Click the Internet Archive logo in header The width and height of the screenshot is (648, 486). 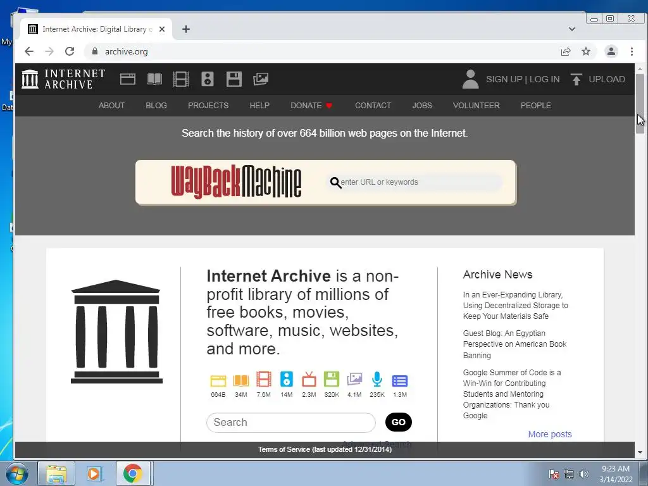tap(63, 79)
